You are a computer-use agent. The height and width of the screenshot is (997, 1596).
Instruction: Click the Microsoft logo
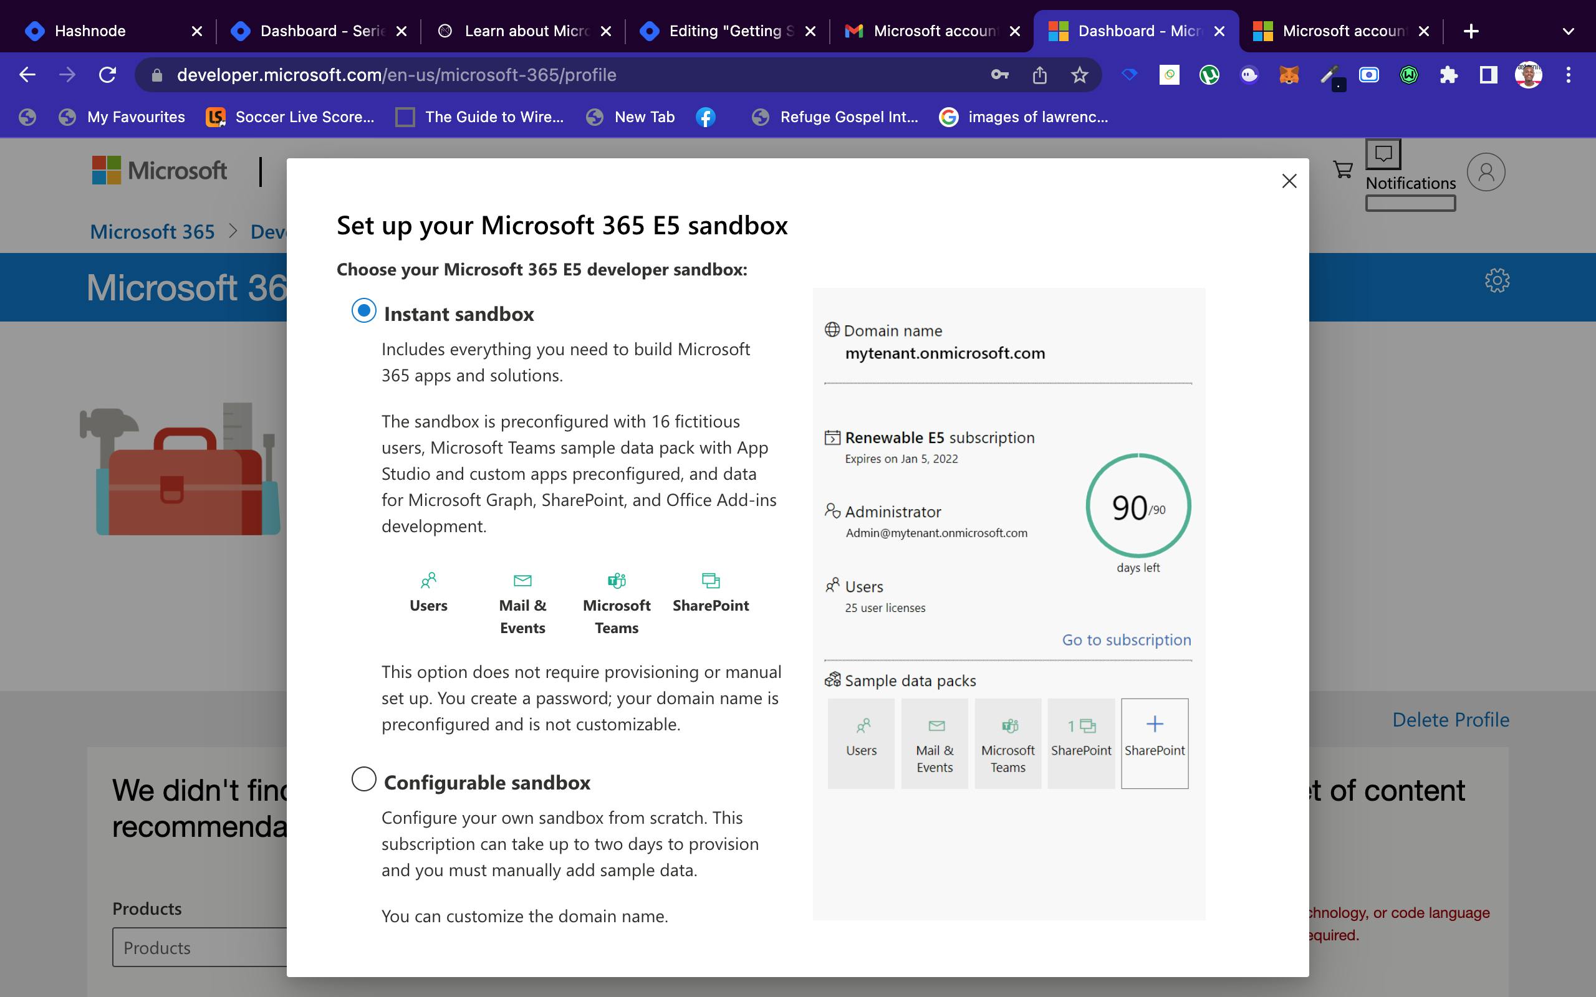click(x=160, y=170)
